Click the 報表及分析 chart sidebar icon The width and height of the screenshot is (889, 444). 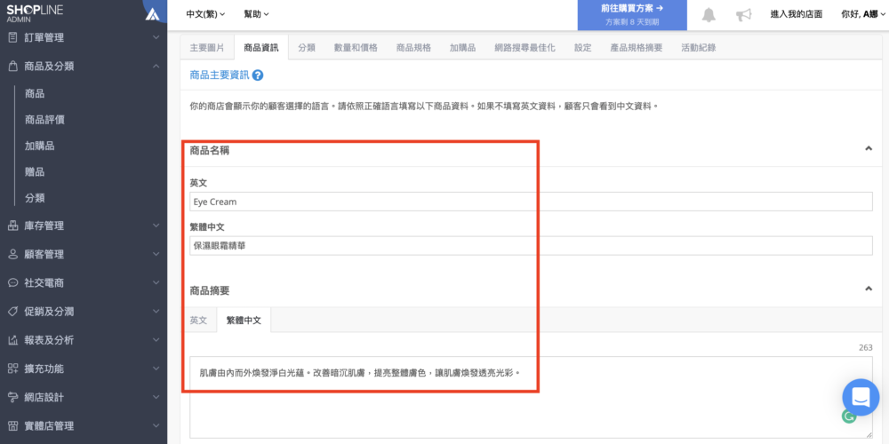12,340
